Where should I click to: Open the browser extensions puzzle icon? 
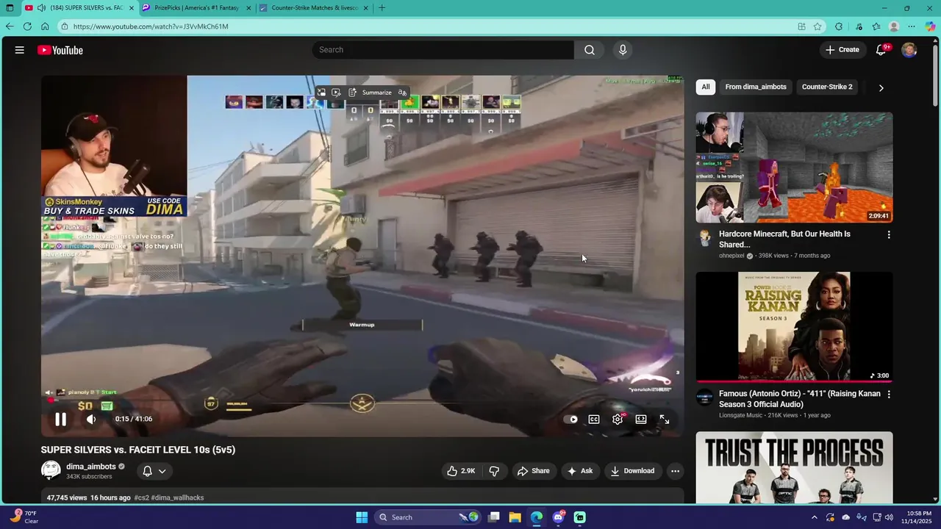[839, 26]
